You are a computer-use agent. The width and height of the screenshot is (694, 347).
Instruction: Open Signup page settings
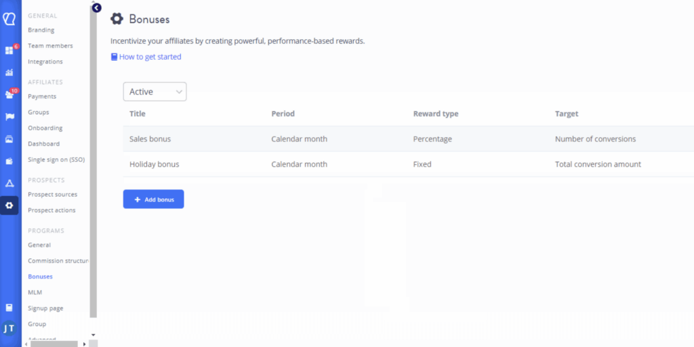pos(45,308)
